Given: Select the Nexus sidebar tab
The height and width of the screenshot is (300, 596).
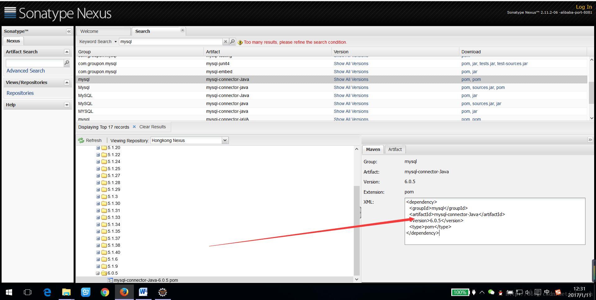Looking at the screenshot, I should (13, 41).
